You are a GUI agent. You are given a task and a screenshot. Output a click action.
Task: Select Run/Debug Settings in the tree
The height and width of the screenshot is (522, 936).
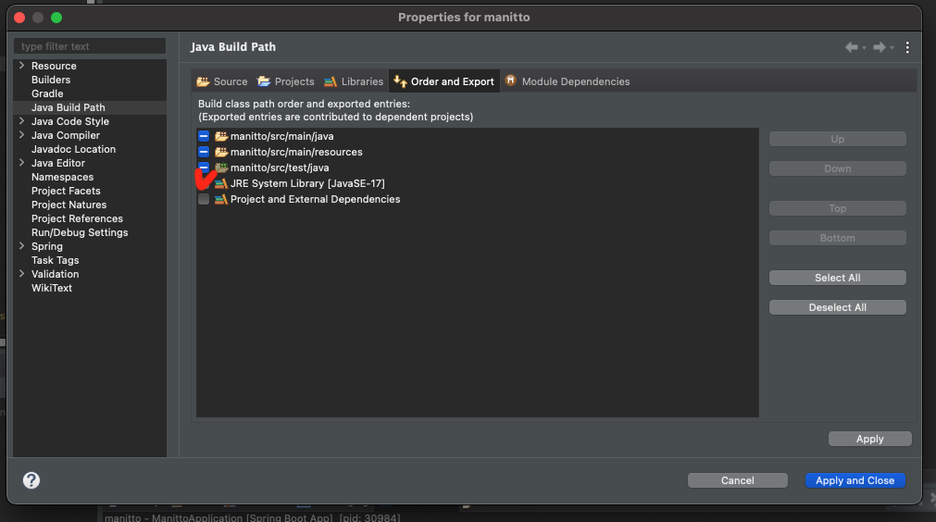[x=80, y=232]
